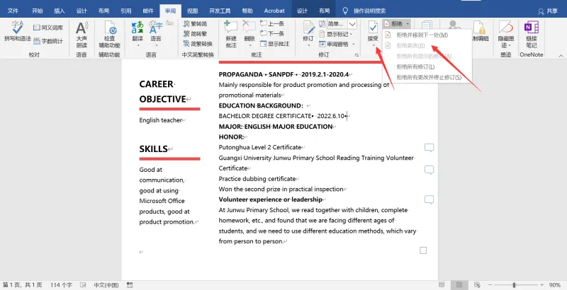Click 字数统计 word count in ribbon
This screenshot has height=290, width=567.
pos(48,41)
